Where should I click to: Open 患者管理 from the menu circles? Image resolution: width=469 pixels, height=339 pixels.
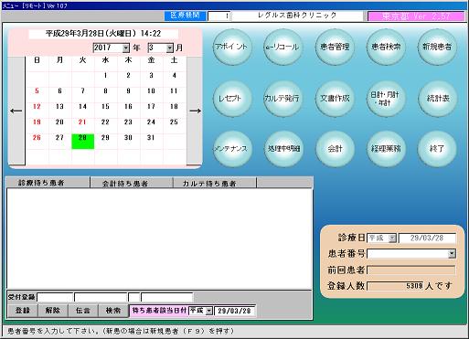335,47
